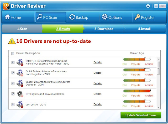Open the Register tab
The height and width of the screenshot is (124, 168).
(x=149, y=17)
